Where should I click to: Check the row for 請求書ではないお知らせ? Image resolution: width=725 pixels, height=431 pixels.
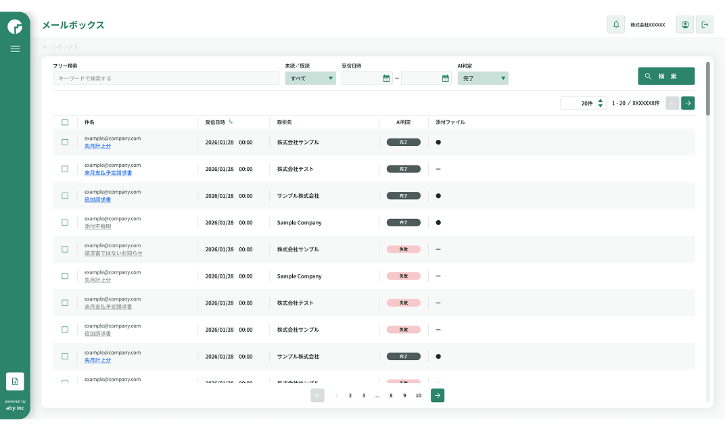pyautogui.click(x=65, y=249)
